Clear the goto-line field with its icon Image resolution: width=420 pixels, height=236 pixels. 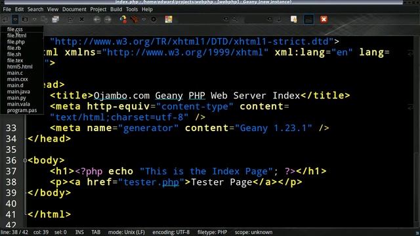[270, 19]
